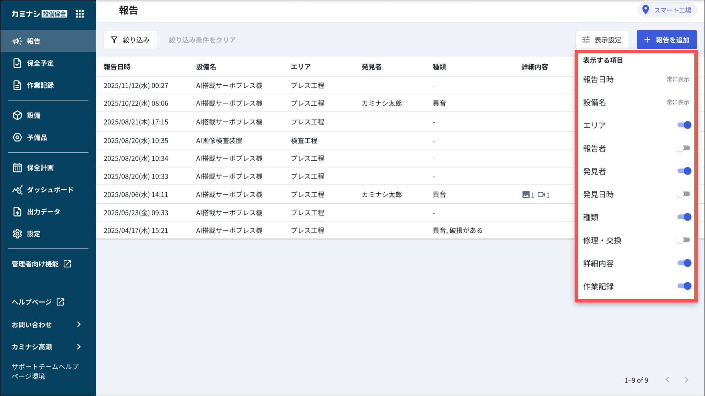705x396 pixels.
Task: Click the 設定 gear icon in sidebar
Action: coord(17,234)
